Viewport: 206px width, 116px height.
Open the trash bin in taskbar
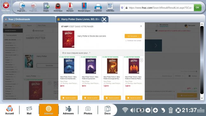coord(171,110)
